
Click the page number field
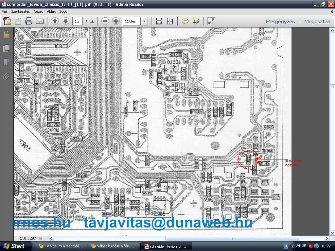(77, 21)
